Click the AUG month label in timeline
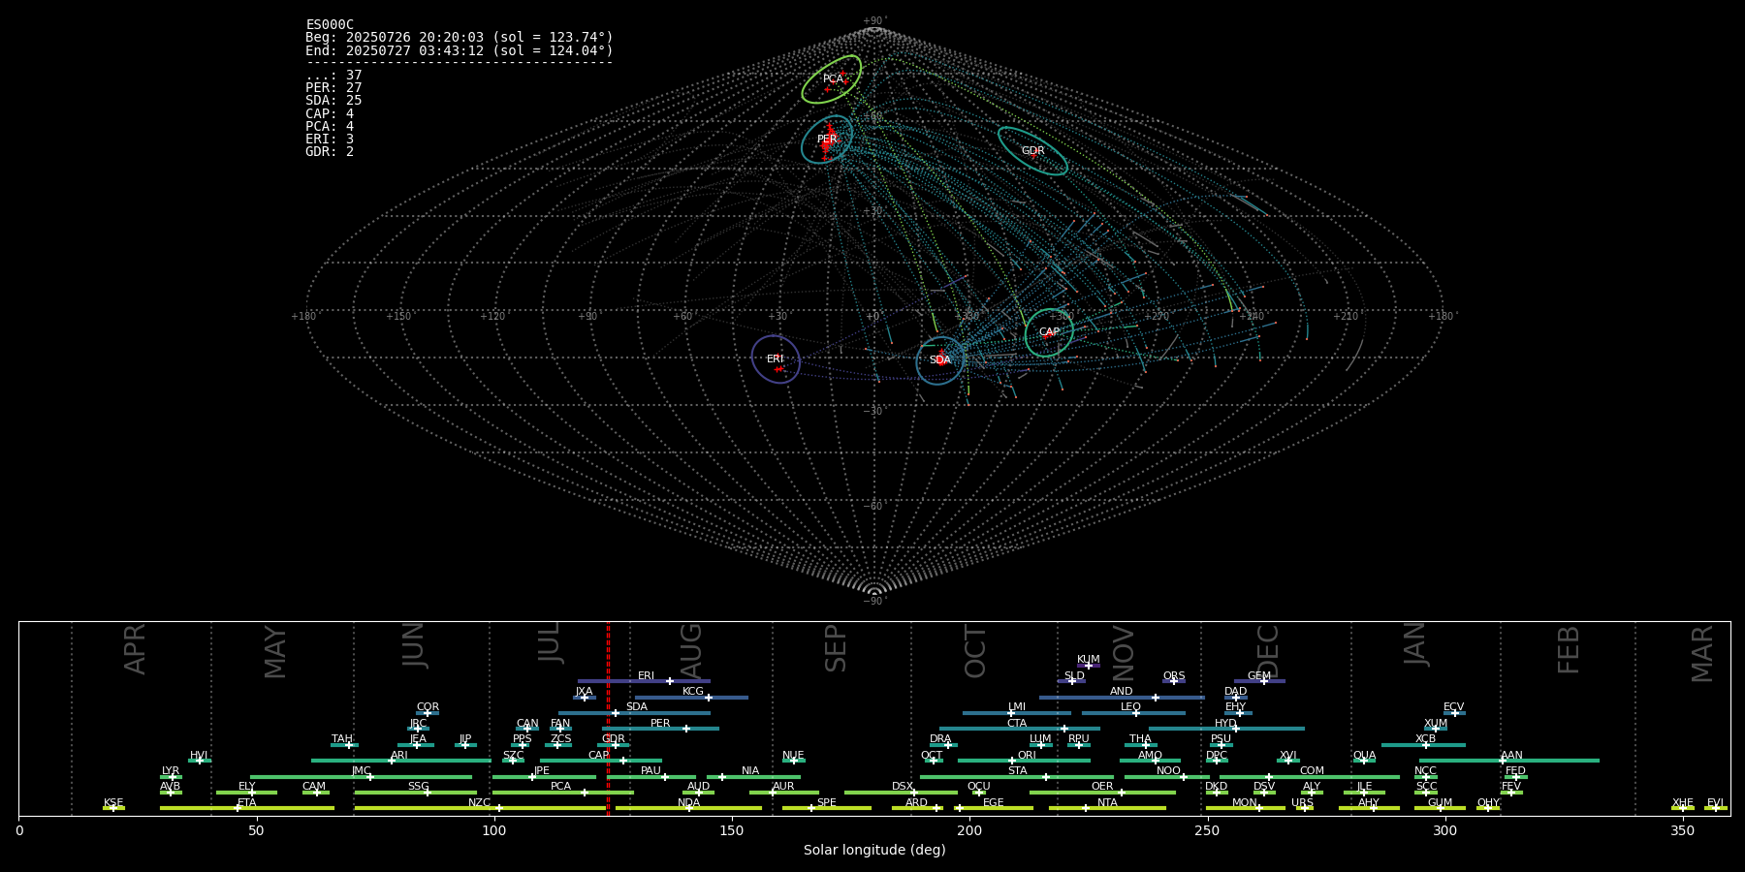This screenshot has width=1745, height=872. pos(690,651)
